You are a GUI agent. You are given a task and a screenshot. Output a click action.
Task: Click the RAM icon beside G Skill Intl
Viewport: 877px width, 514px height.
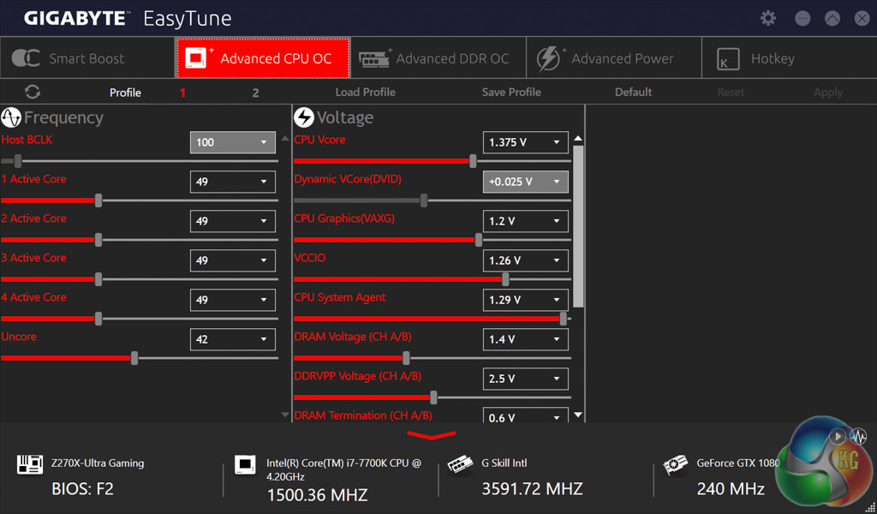pos(460,463)
